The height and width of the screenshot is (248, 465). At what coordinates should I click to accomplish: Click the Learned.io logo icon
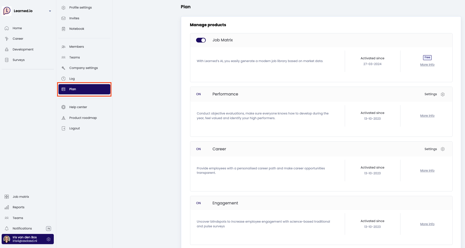point(7,11)
